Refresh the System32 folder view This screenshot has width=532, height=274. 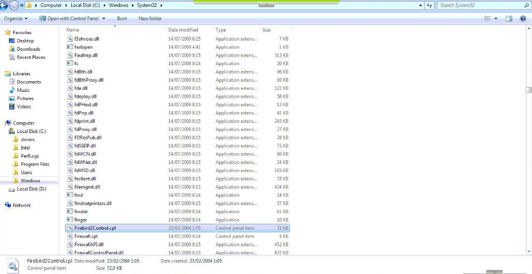[429, 5]
